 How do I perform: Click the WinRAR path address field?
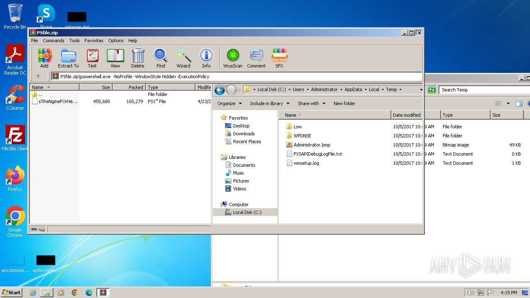pos(236,77)
